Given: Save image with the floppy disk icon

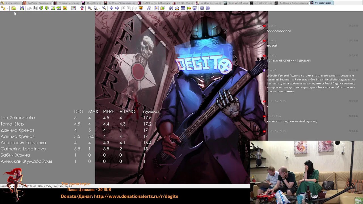Looking at the screenshot, I should click(22, 8).
